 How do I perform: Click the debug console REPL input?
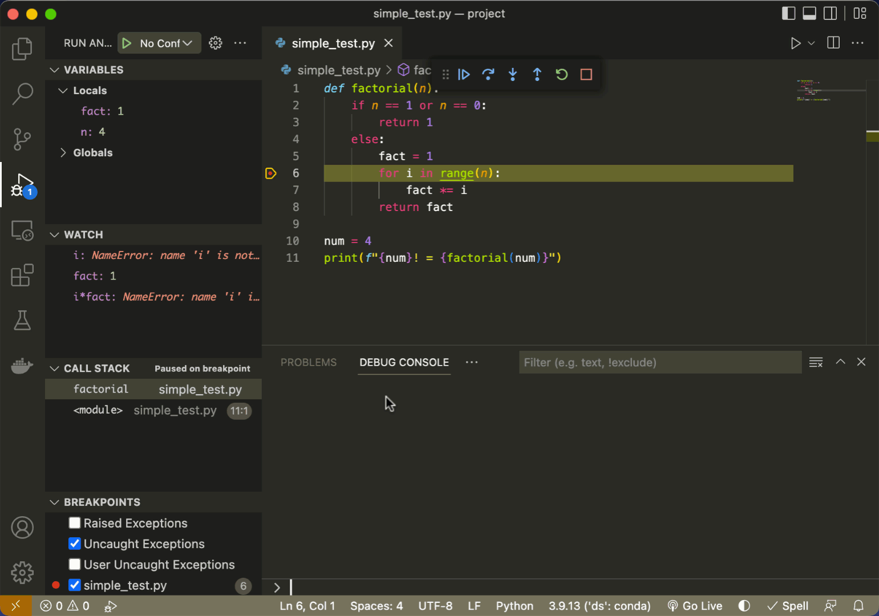pyautogui.click(x=582, y=587)
